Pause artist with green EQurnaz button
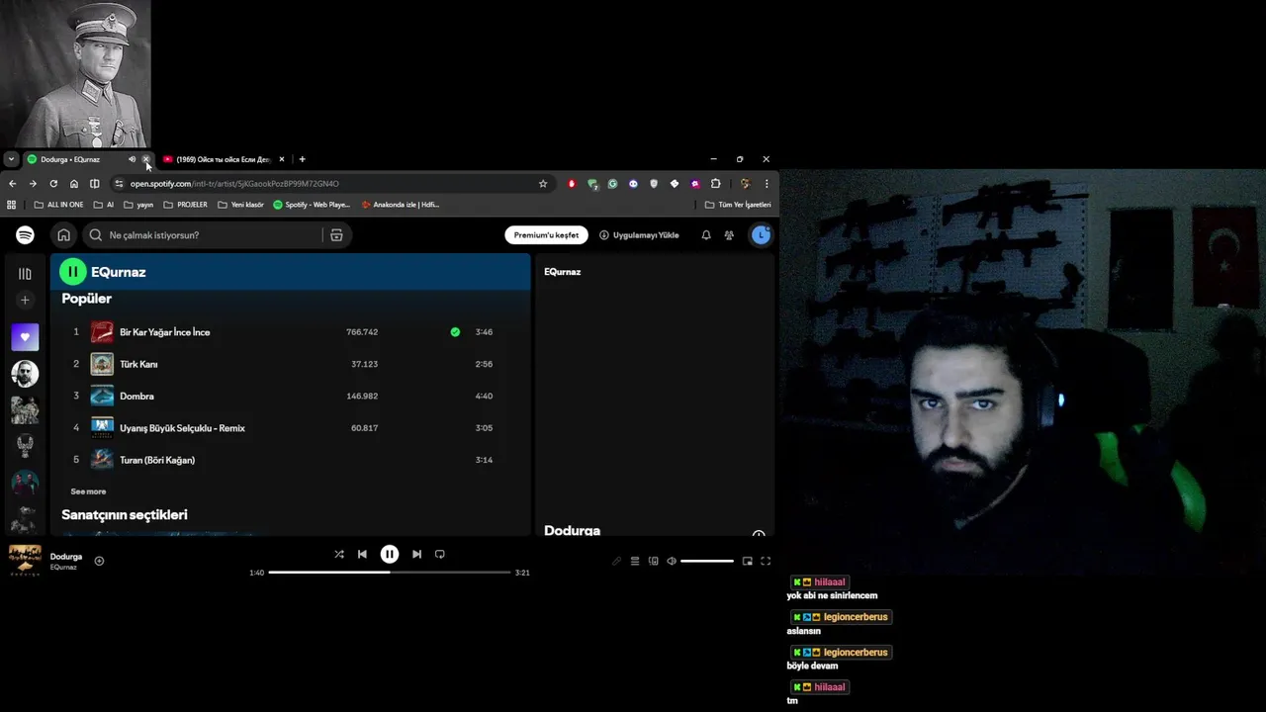 72,272
